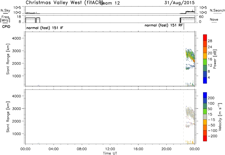
Task: Click the 2000 tick in the velocity panel
Action: [17, 121]
